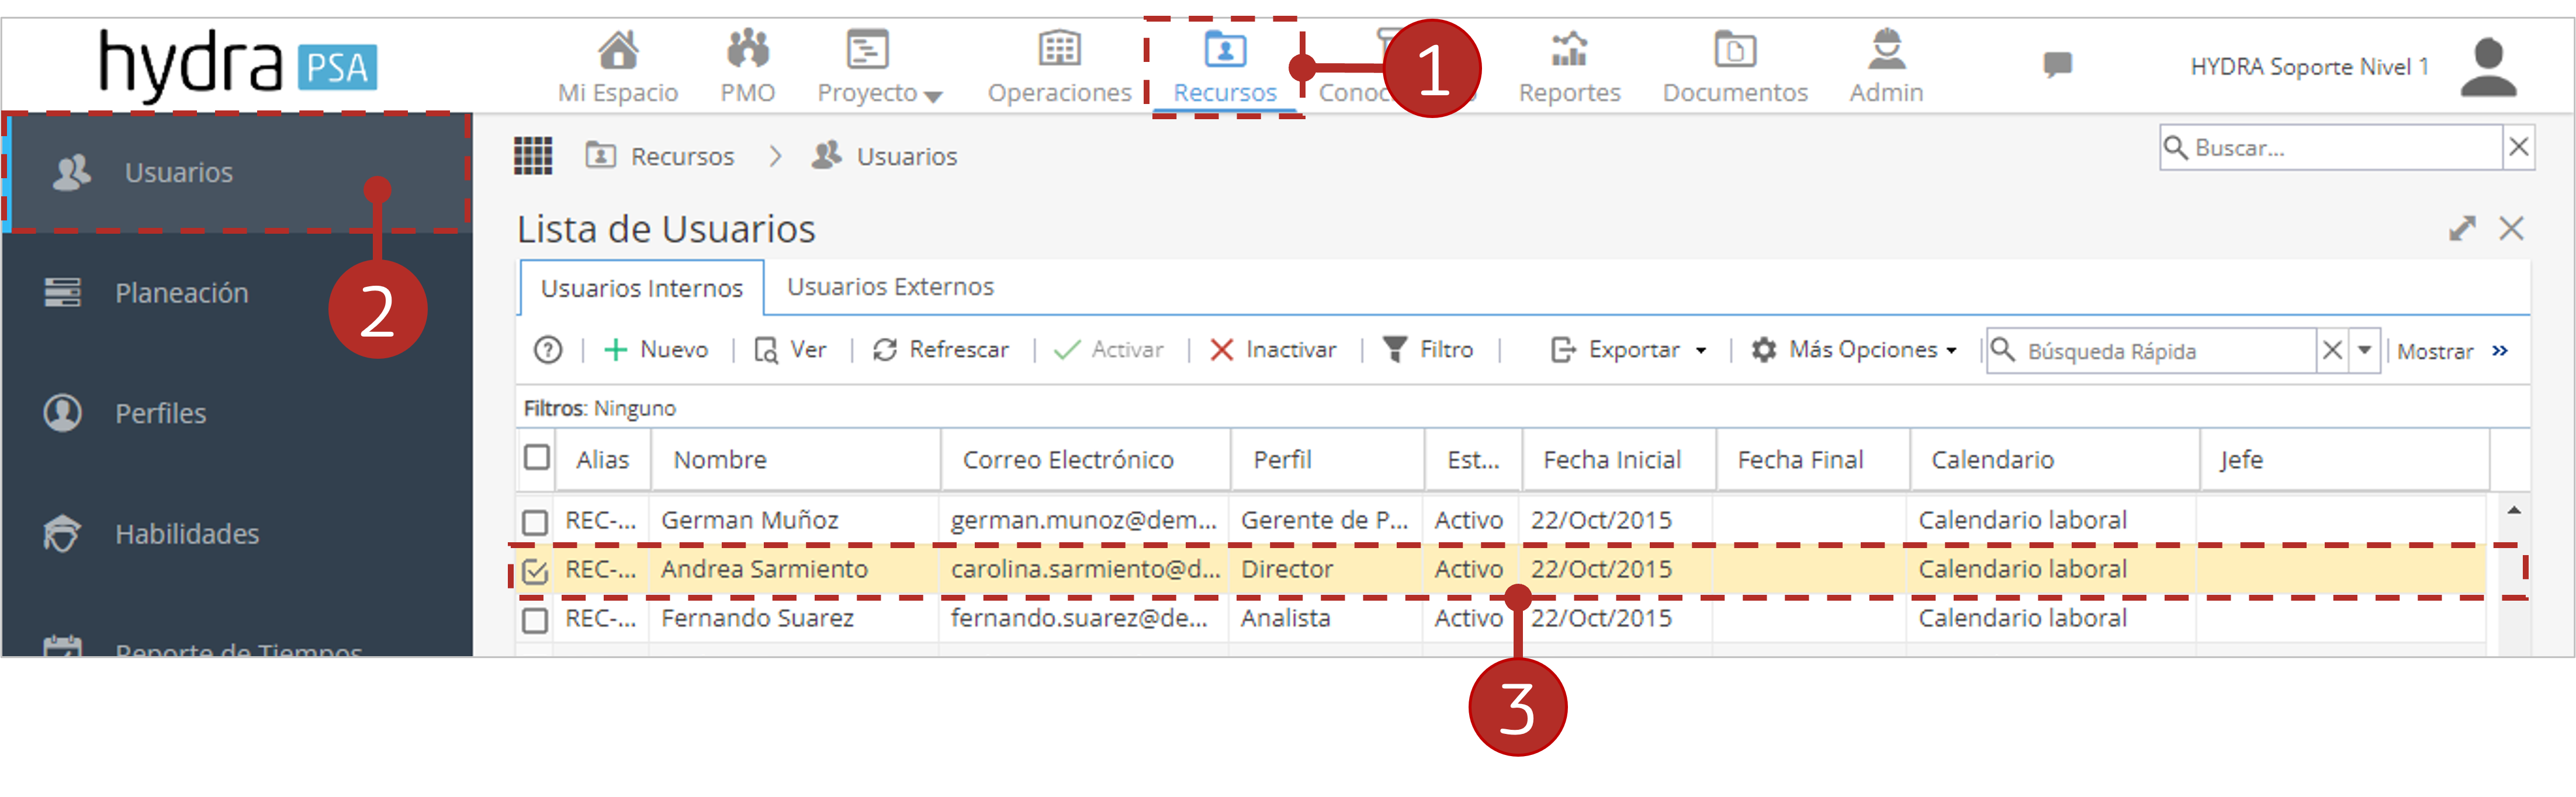Open the apps grid icon beside the breadcrumb
This screenshot has height=797, width=2576.
click(x=533, y=155)
